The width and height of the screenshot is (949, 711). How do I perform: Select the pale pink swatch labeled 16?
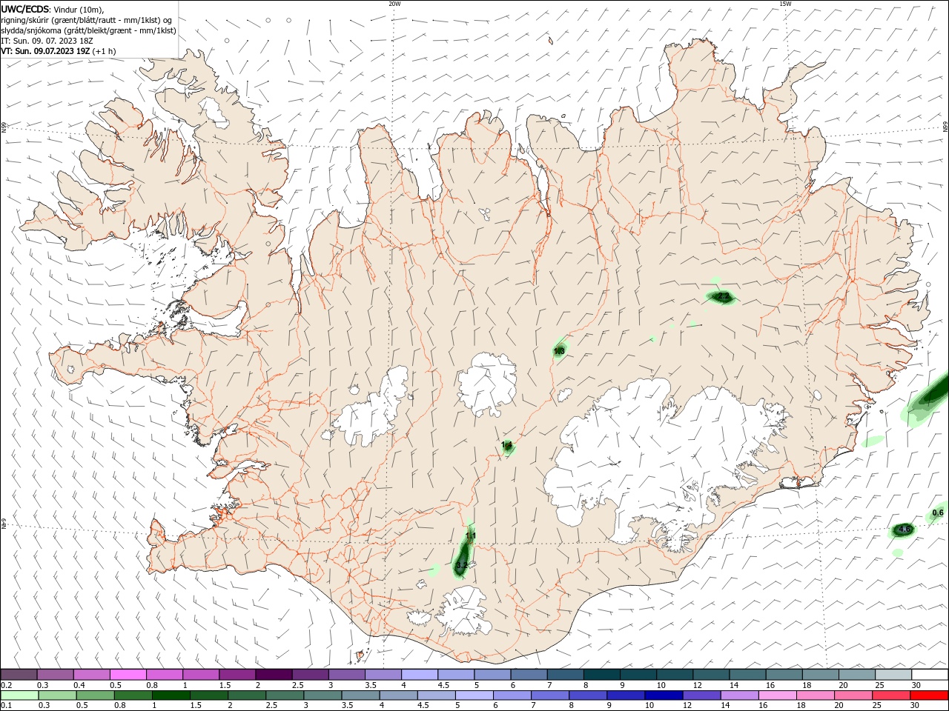[776, 695]
